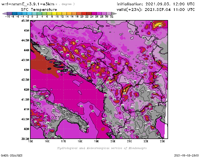Click the '2021-09-03-23:03' timestamp

click(186, 155)
